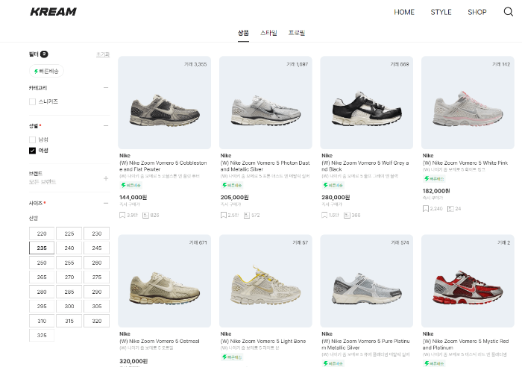Open STYLE in top navigation
The height and width of the screenshot is (367, 522).
(441, 13)
